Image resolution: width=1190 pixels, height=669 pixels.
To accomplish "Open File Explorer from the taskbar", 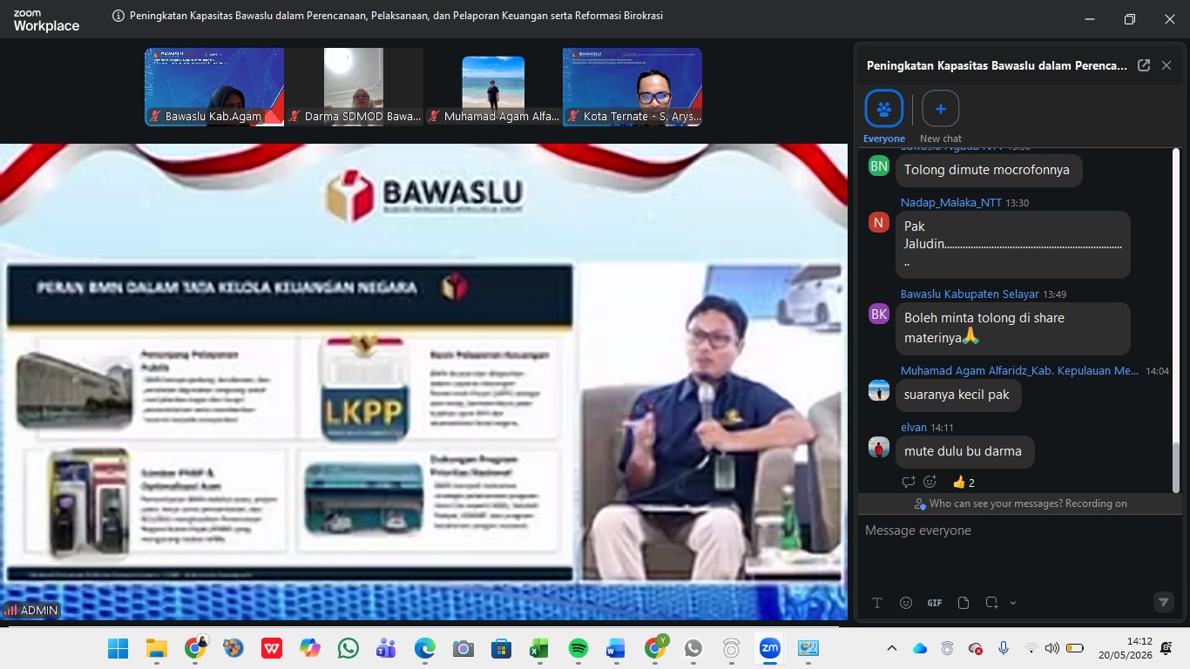I will tap(156, 649).
